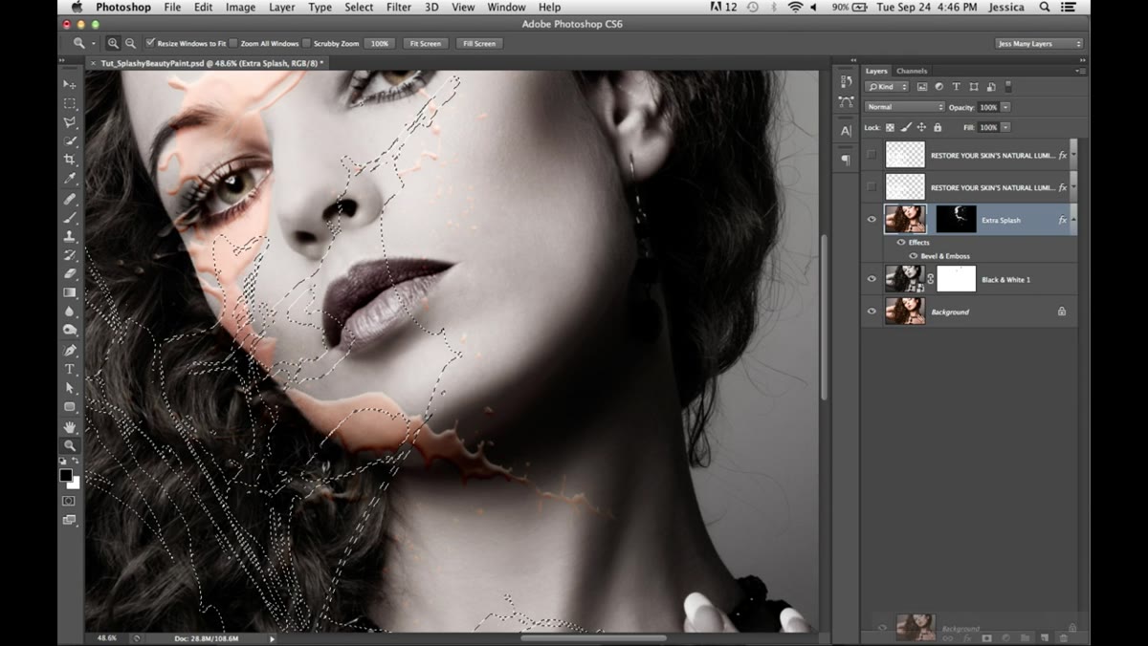Screen dimensions: 1148x646
Task: Click the 100% zoom button
Action: coord(380,43)
